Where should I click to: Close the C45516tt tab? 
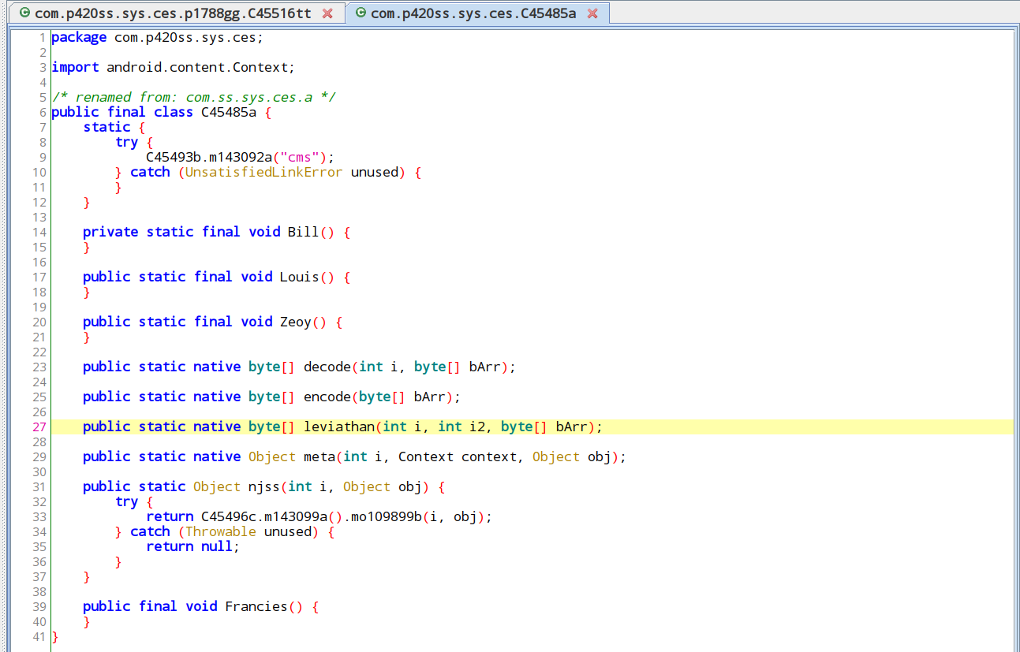click(x=327, y=13)
